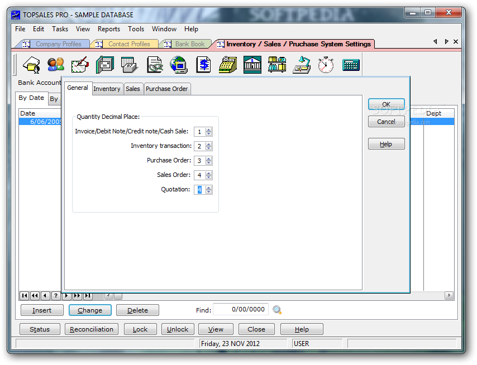
Task: Decrease Invoice/Debit Note decimal place spinner
Action: click(x=209, y=134)
